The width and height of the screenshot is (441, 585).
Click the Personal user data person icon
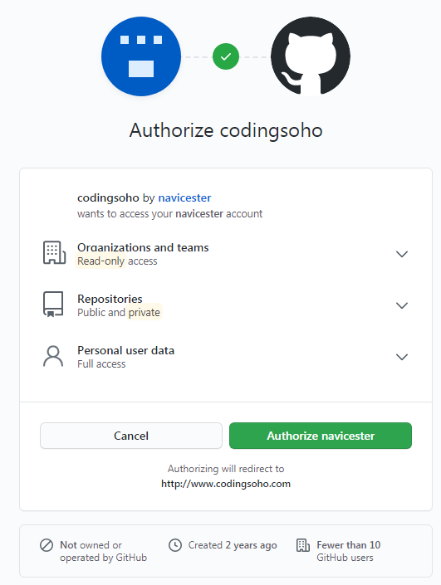tap(53, 356)
